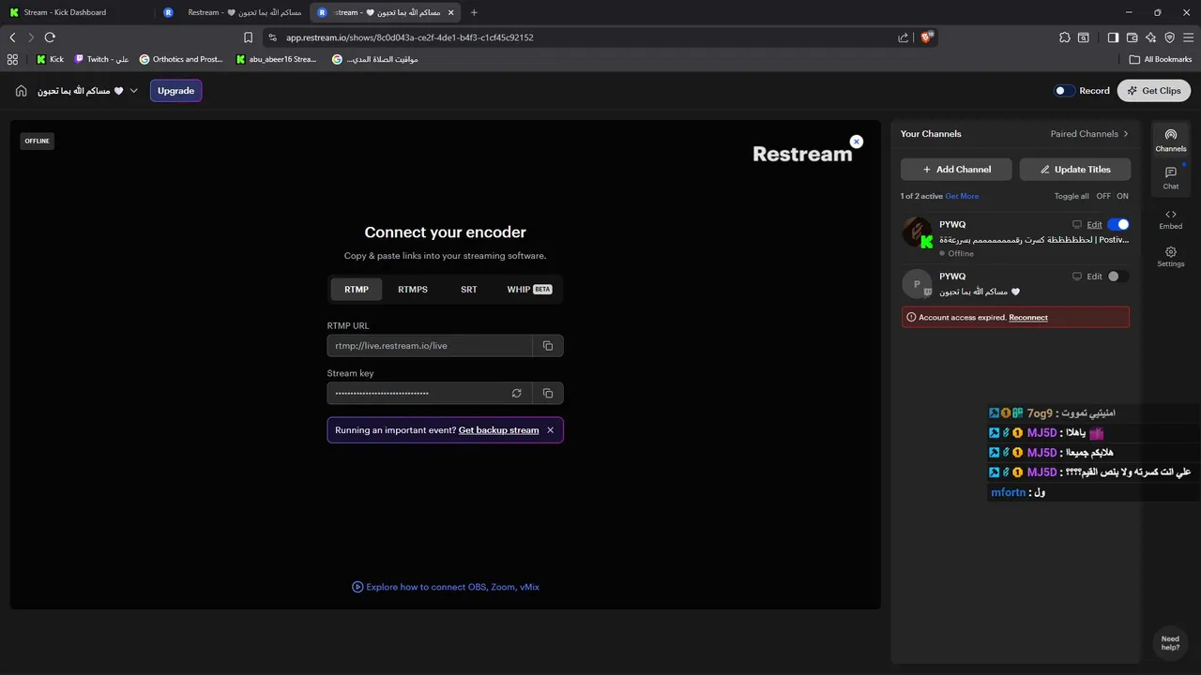Open the Kick bookmark
The height and width of the screenshot is (675, 1201).
[50, 59]
